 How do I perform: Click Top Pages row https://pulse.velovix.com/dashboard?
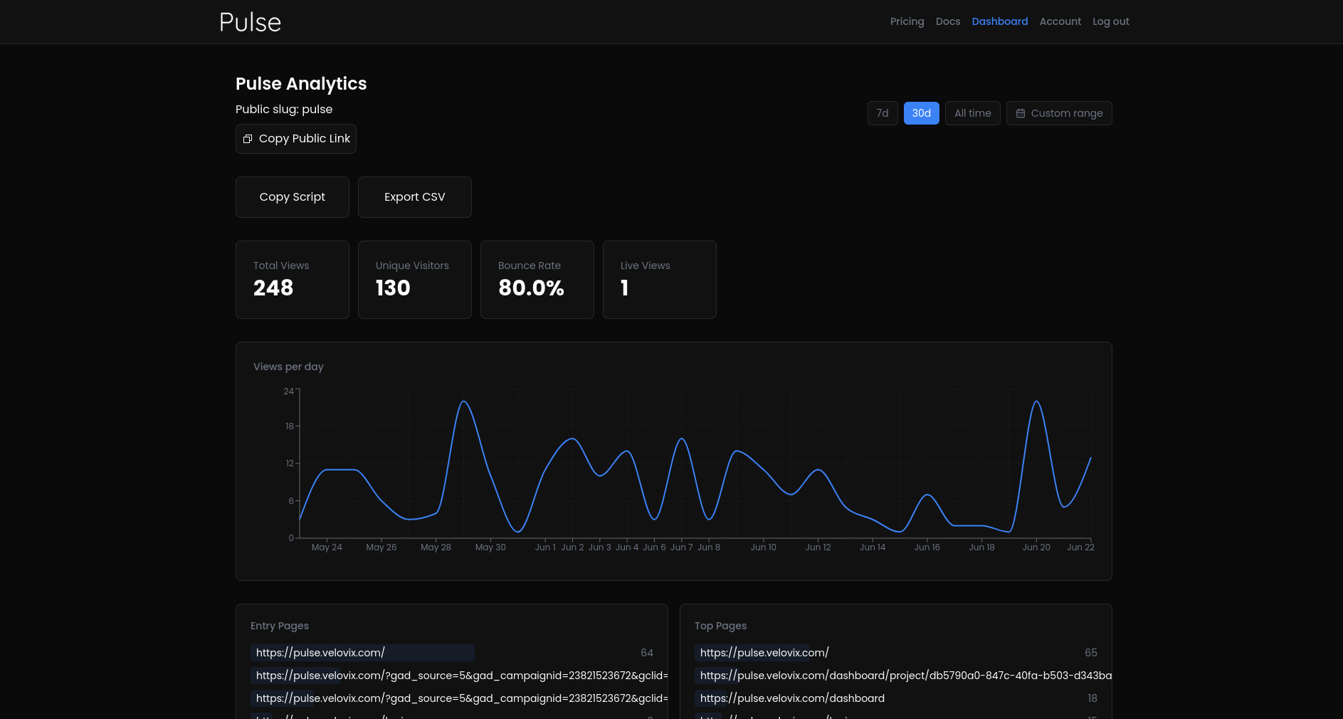(896, 698)
